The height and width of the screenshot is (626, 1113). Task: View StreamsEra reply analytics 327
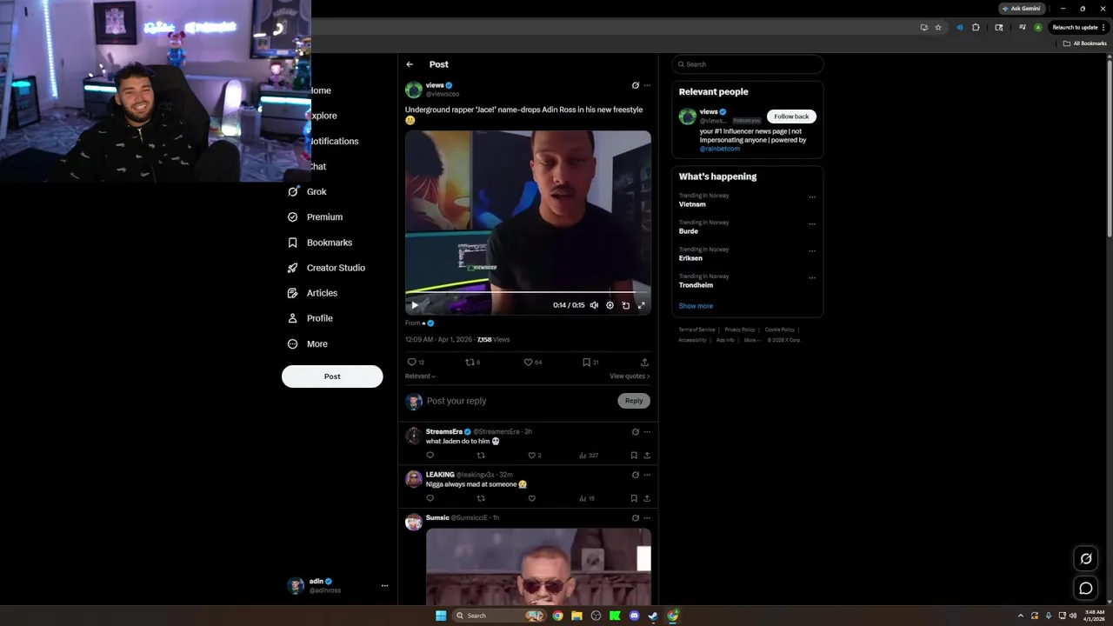pos(589,455)
